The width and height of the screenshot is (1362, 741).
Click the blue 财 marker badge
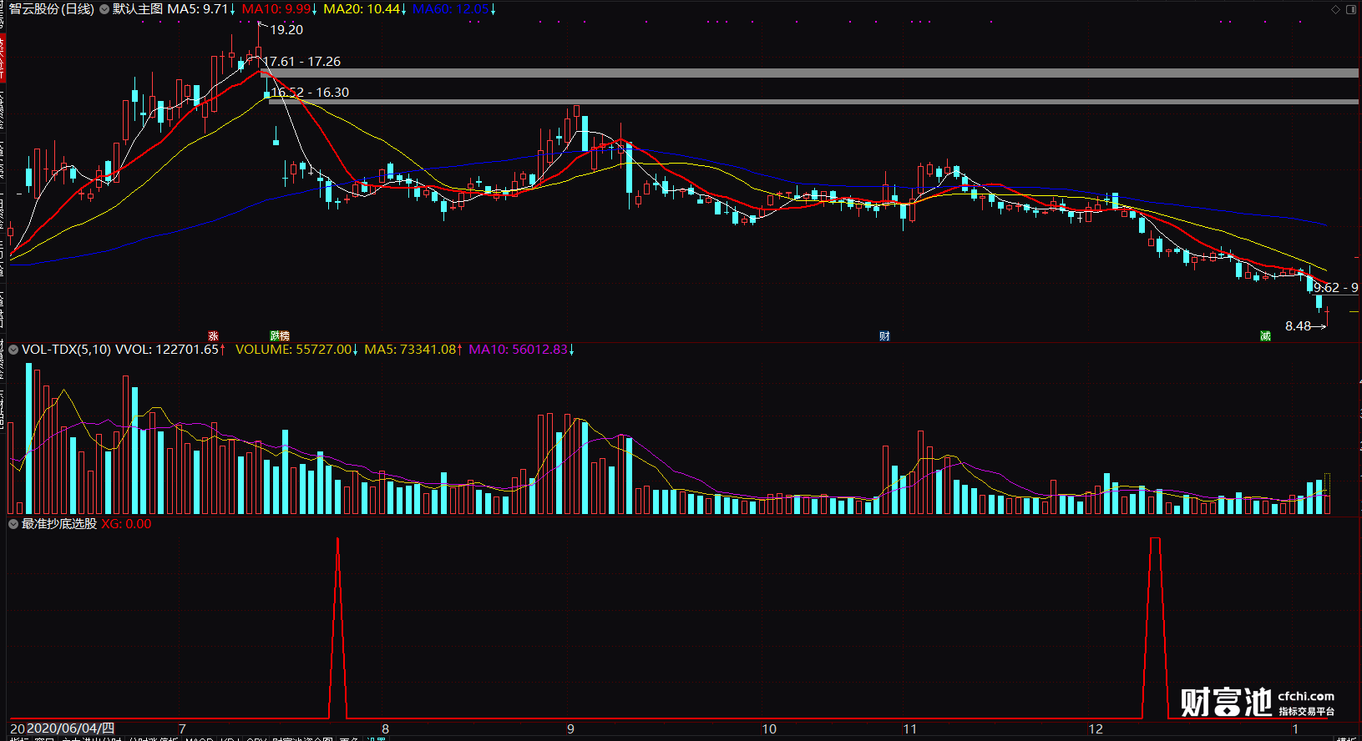pos(884,336)
